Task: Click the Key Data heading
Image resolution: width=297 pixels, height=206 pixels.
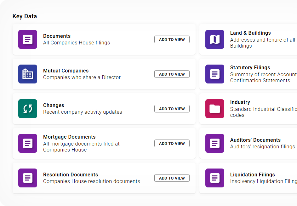Action: coord(25,16)
